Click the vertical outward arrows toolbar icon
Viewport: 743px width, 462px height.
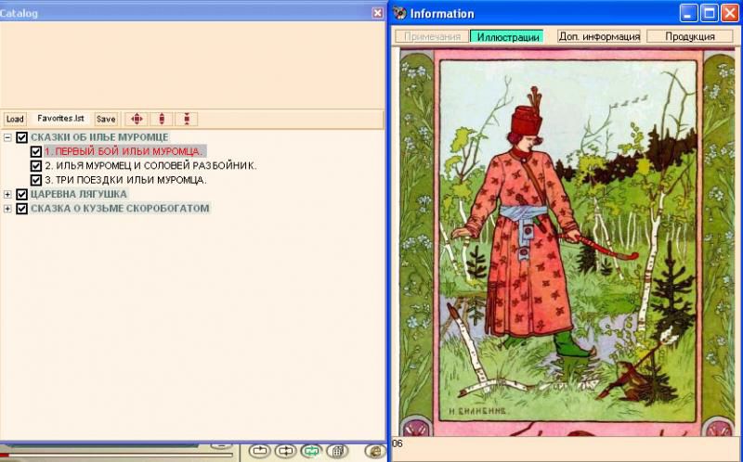[x=162, y=119]
